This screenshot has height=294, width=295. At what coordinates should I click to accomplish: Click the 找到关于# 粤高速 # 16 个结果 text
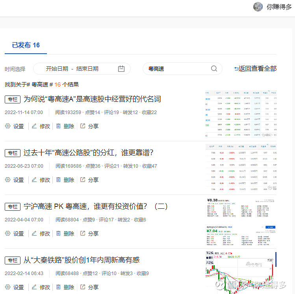click(42, 84)
